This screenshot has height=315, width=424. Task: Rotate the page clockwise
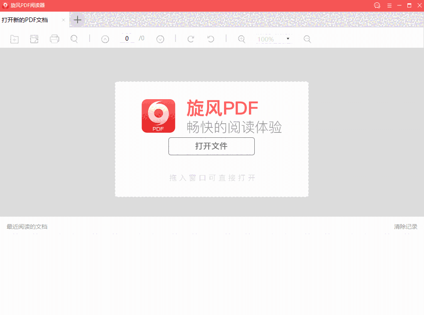(190, 39)
